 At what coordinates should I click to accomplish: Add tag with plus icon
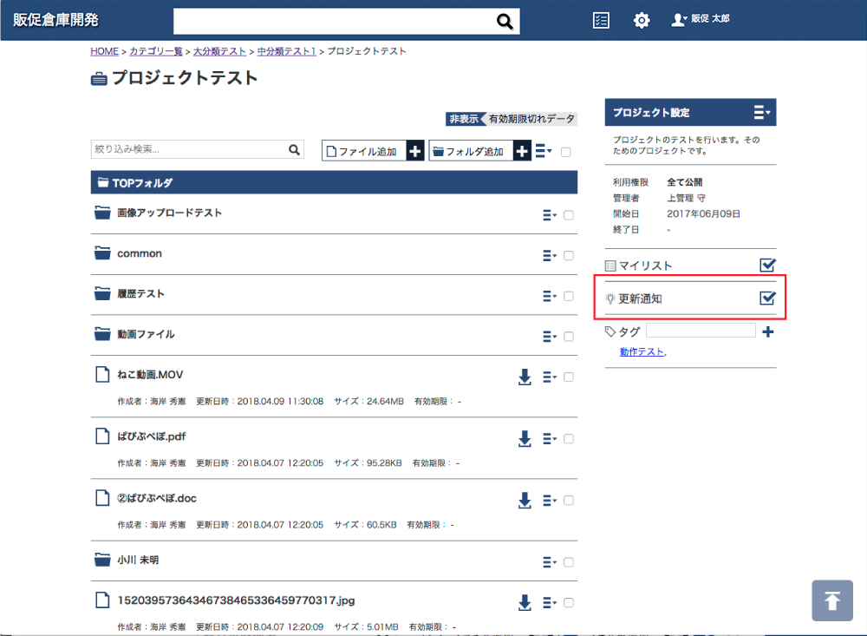767,332
